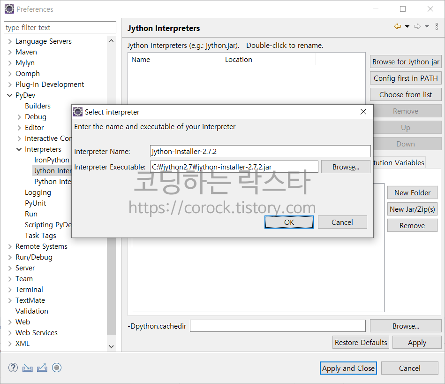445x384 pixels.
Task: Click Choose from list button
Action: [x=406, y=94]
